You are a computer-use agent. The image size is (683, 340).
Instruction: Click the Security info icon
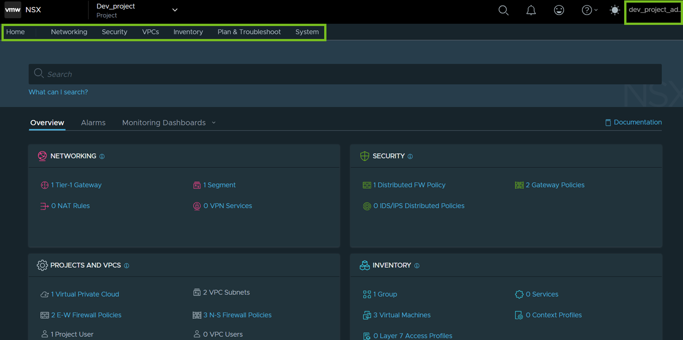tap(410, 156)
